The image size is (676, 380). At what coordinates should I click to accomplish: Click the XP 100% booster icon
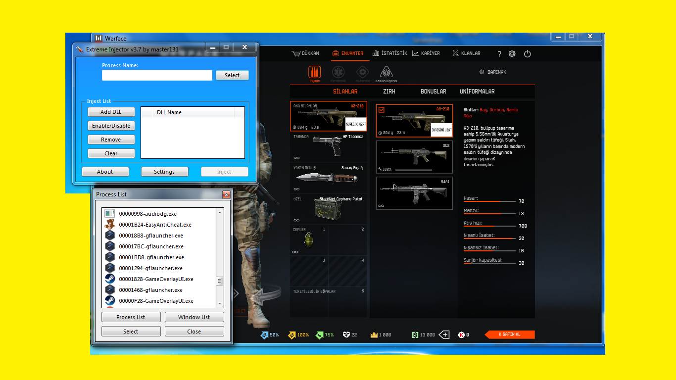pyautogui.click(x=292, y=335)
